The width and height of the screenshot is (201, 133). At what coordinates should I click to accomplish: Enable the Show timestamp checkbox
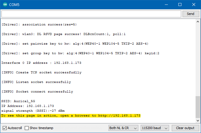tap(27, 128)
